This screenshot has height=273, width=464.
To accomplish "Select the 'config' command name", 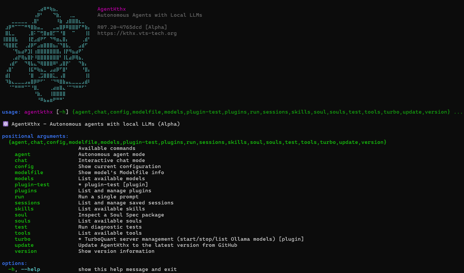I will pyautogui.click(x=24, y=166).
